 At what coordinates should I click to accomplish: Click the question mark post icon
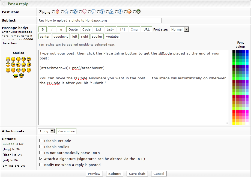(102, 12)
